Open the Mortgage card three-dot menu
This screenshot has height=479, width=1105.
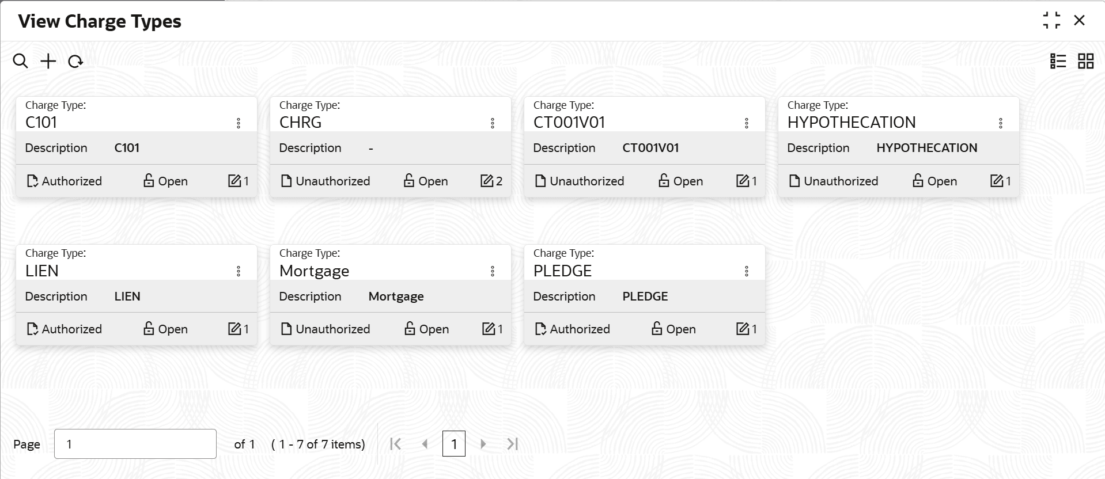pos(493,271)
